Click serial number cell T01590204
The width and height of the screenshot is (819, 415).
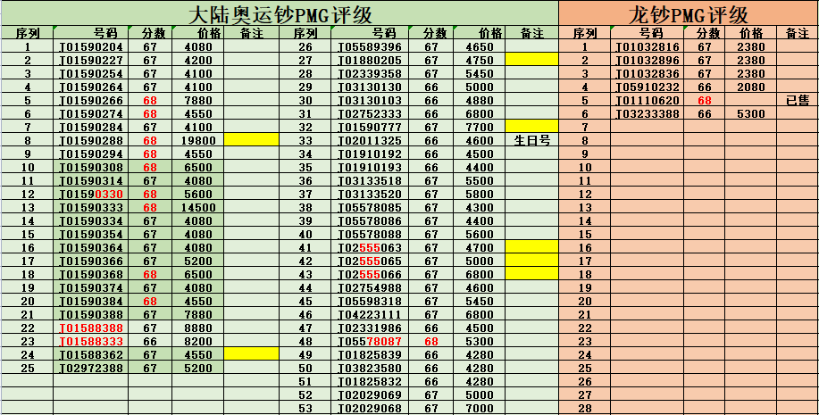[x=91, y=47]
